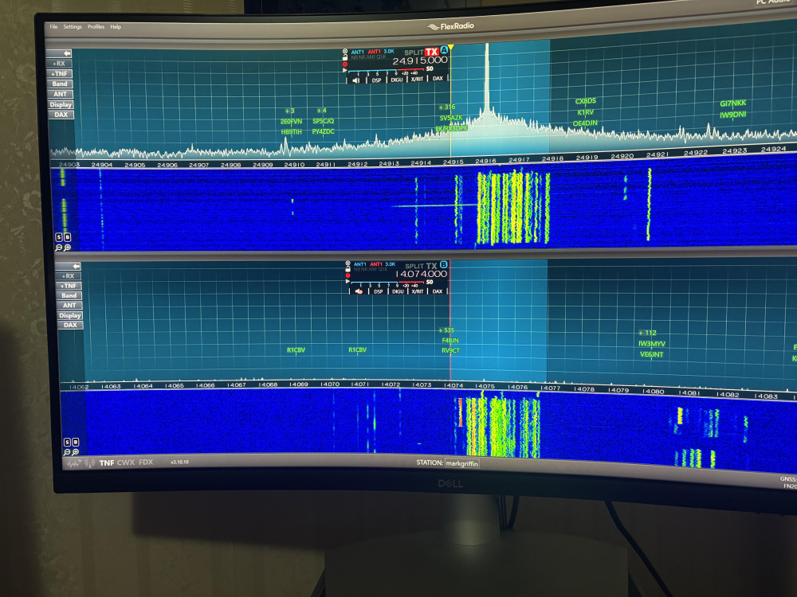Image resolution: width=797 pixels, height=597 pixels.
Task: Open Display settings on the upper panadapter
Action: click(x=61, y=104)
